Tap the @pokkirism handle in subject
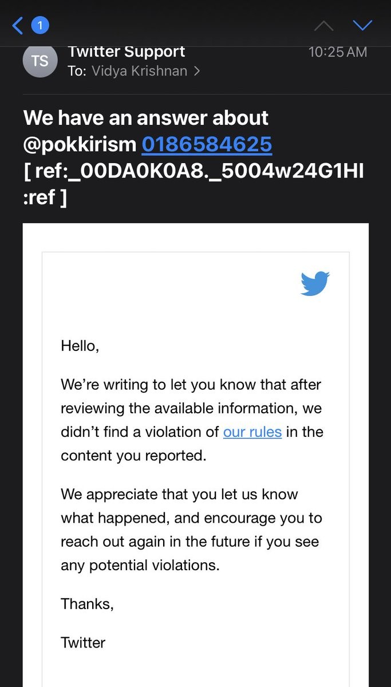This screenshot has height=687, width=391. pos(80,144)
